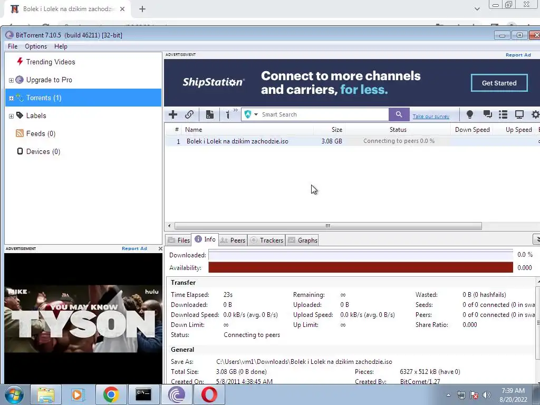The width and height of the screenshot is (540, 405).
Task: Open the Options menu
Action: tap(36, 46)
